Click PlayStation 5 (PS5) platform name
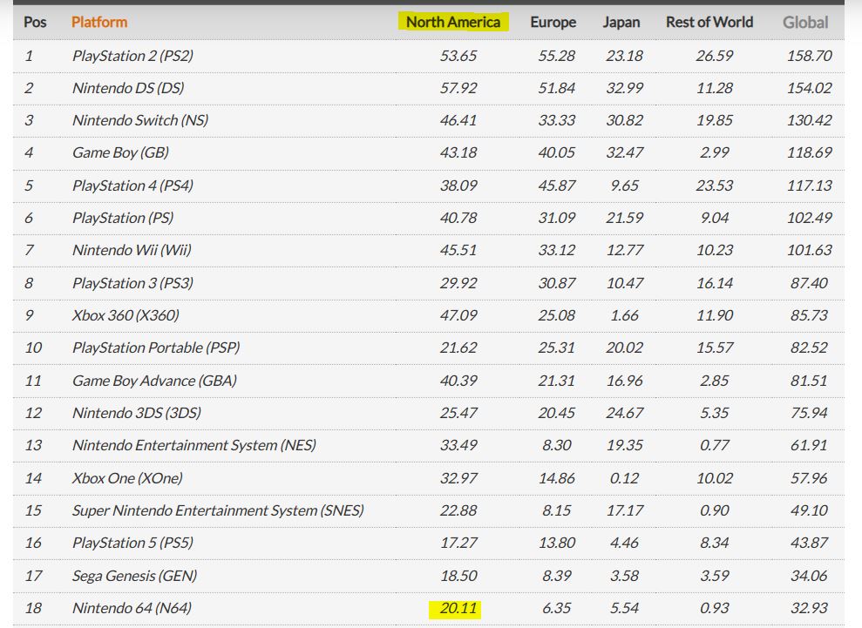 pos(132,543)
